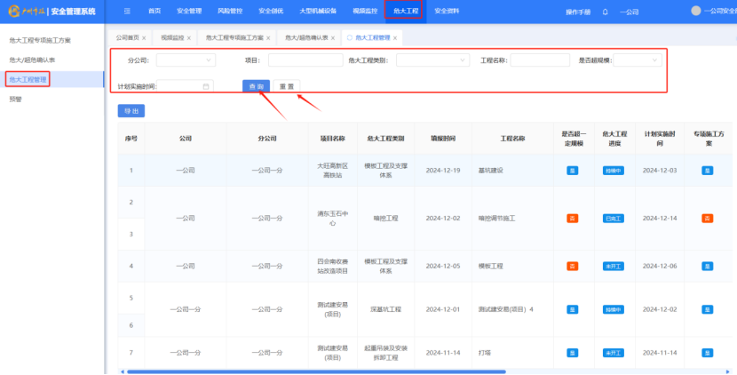Switch to 大型机械设备 menu

click(316, 11)
